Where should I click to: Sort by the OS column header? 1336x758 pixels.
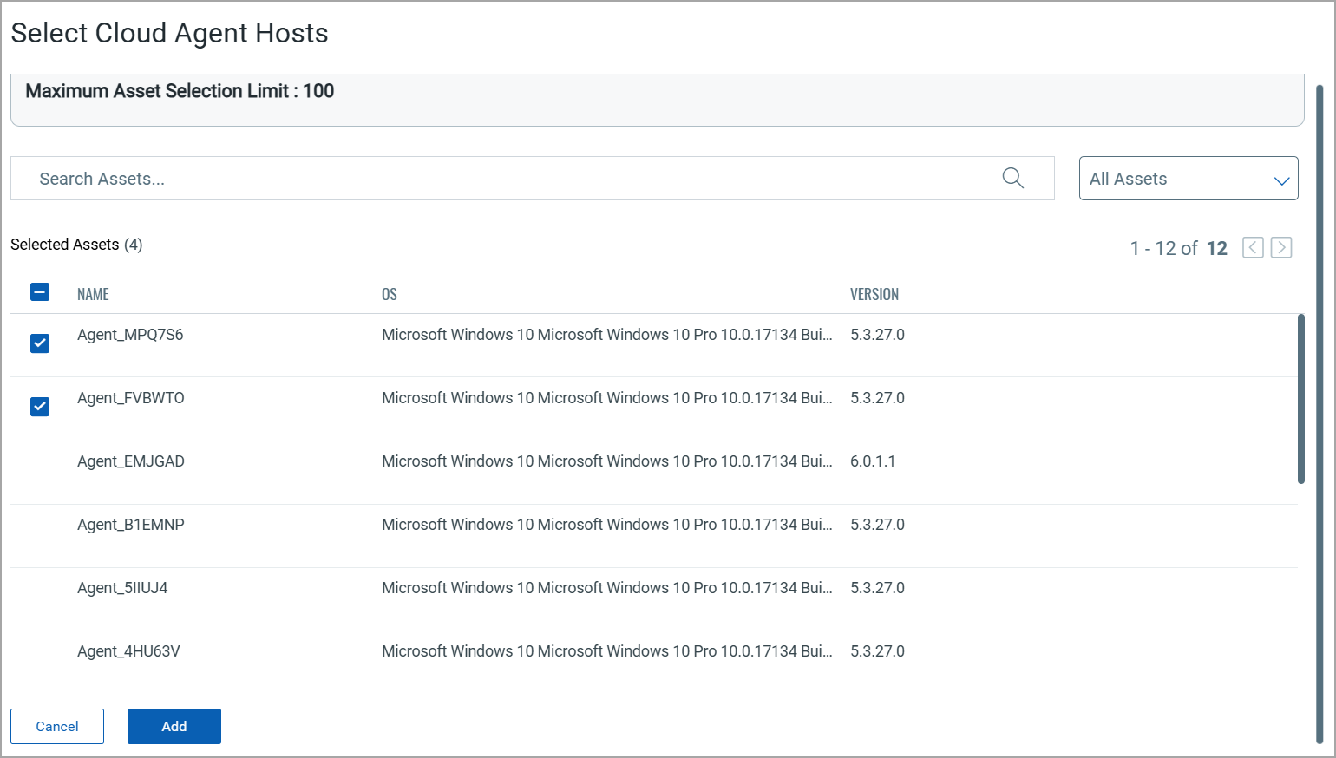[390, 295]
